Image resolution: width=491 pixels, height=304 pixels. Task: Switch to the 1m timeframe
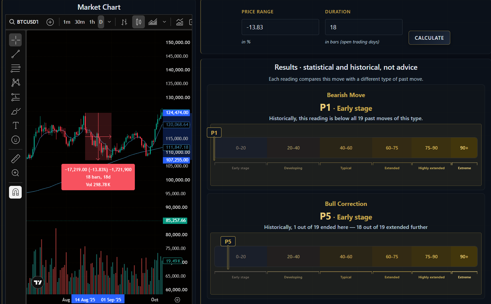coord(67,22)
